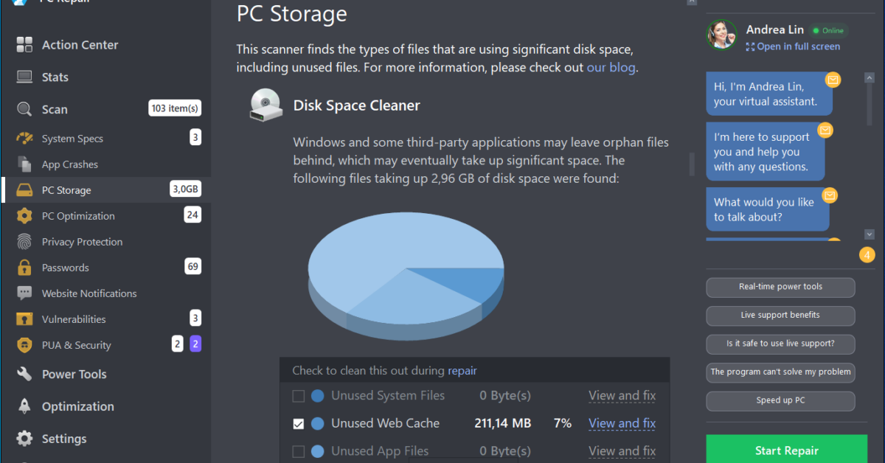Enable the Unused System Files checkbox
The image size is (885, 463).
pyautogui.click(x=298, y=396)
